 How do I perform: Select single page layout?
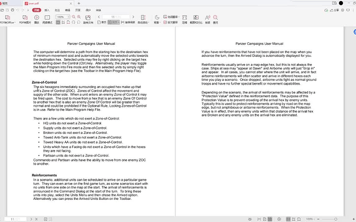[102, 22]
